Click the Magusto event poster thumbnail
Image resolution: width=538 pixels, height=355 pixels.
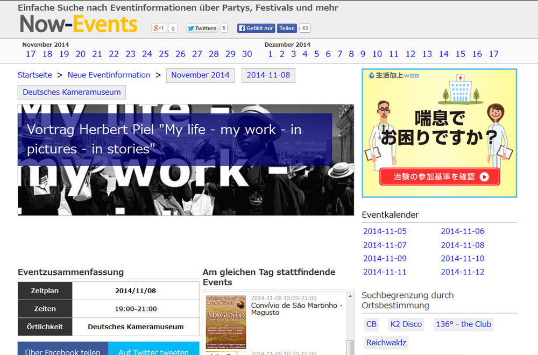point(226,322)
